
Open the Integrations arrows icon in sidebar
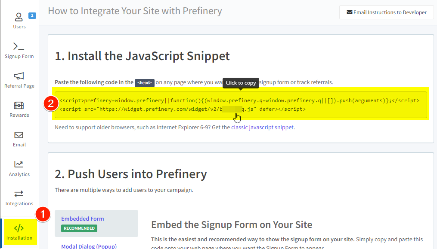(x=19, y=193)
